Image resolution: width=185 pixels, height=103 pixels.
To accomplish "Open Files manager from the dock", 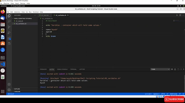I will (3, 24).
